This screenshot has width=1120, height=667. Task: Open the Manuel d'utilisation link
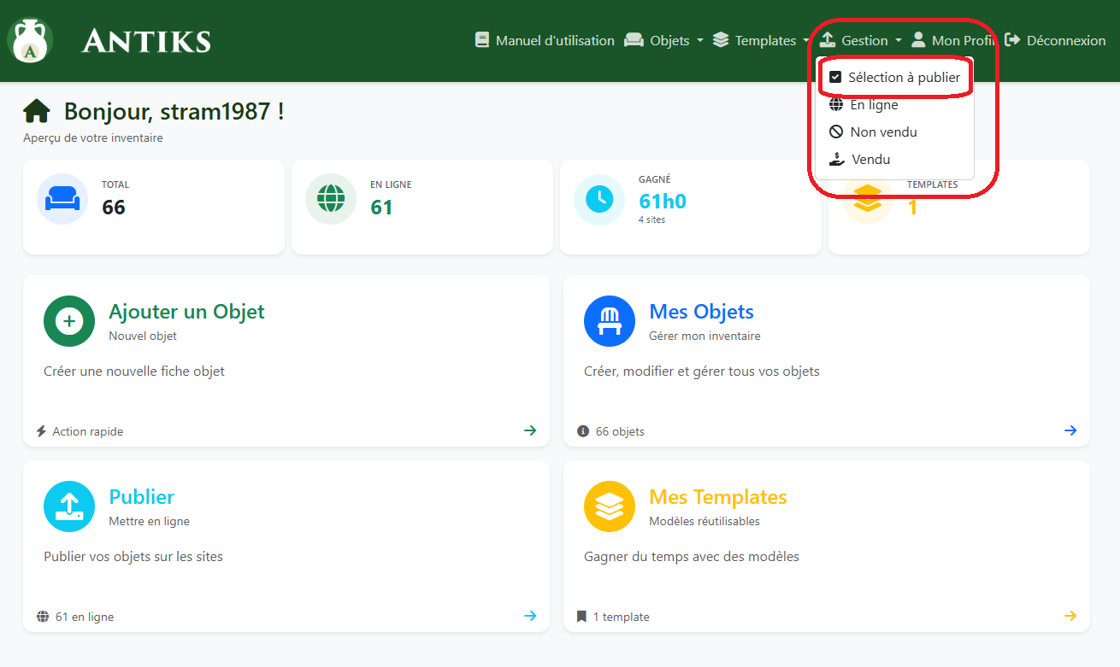545,41
